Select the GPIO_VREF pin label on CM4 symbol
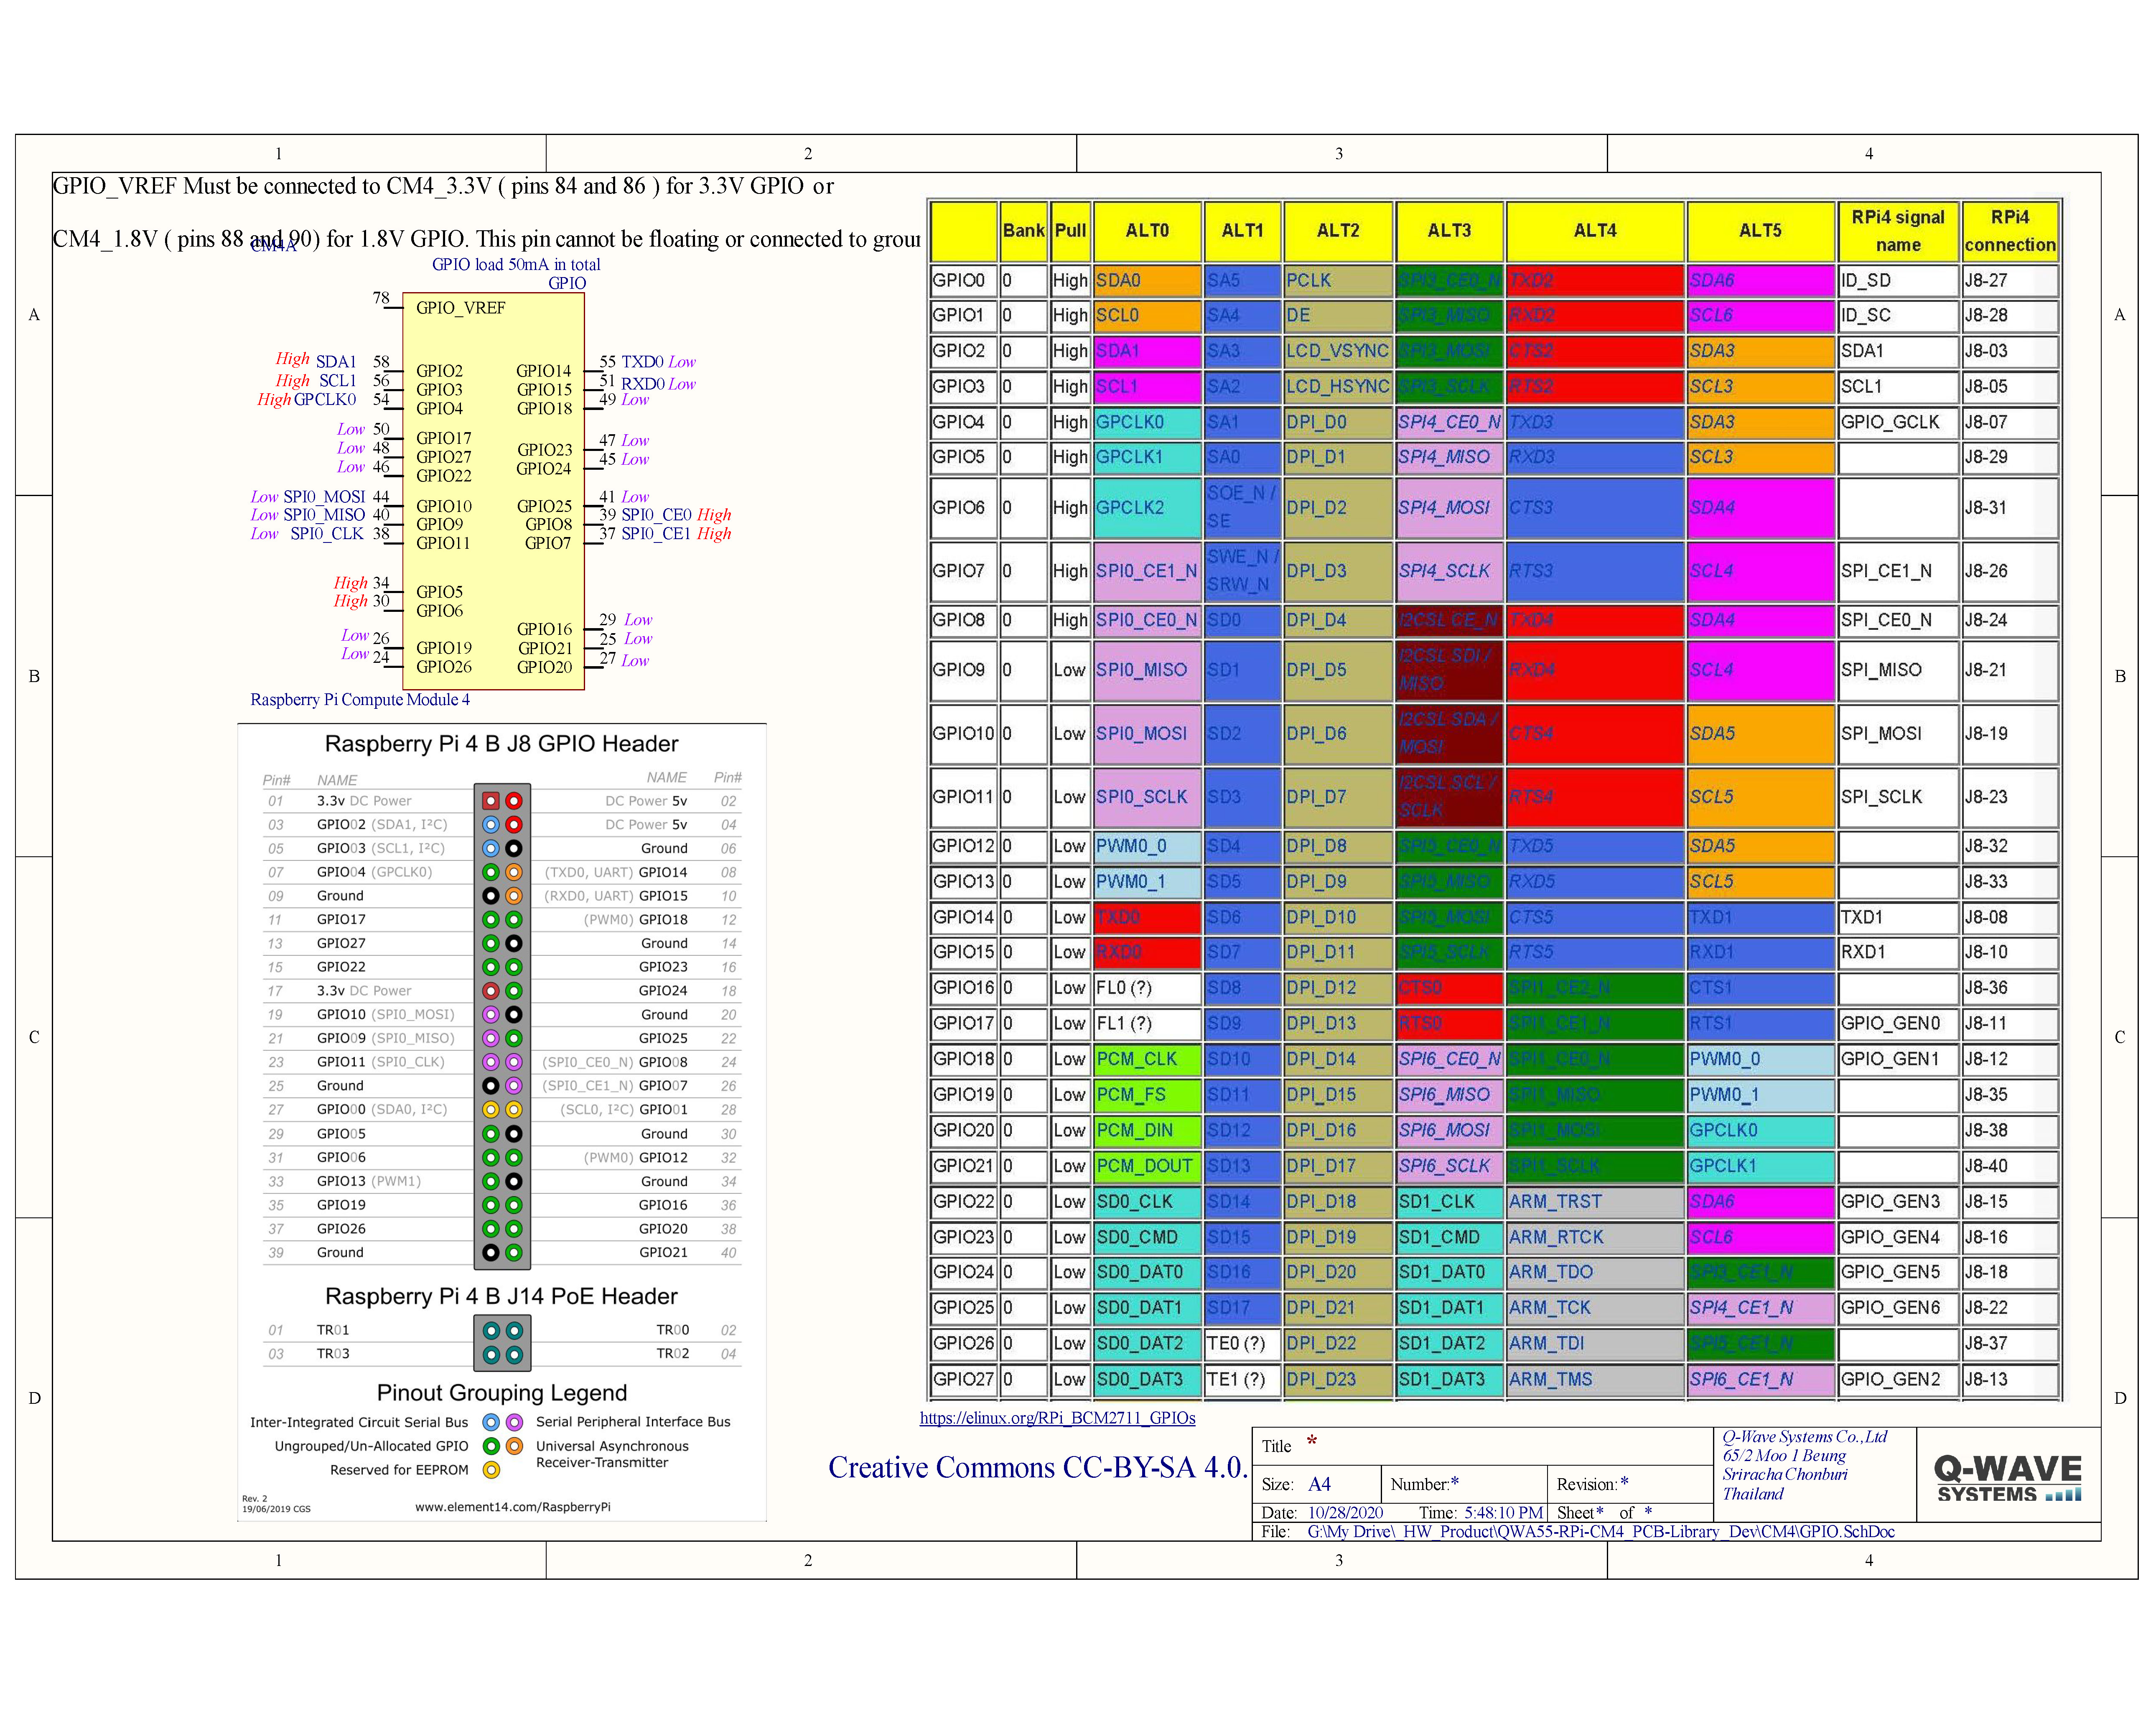 pyautogui.click(x=460, y=308)
